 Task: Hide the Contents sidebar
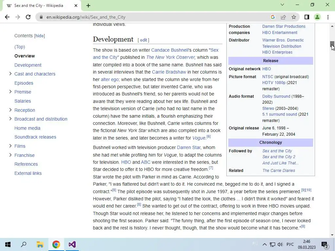tap(40, 36)
